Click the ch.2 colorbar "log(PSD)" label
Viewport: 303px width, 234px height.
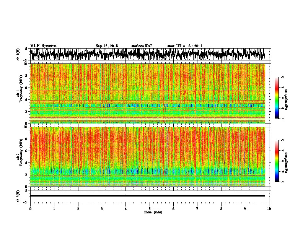[287, 162]
